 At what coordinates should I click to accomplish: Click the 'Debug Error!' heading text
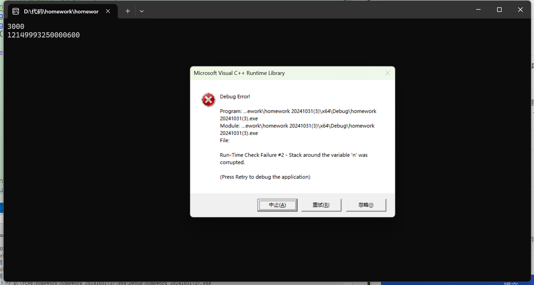pyautogui.click(x=235, y=97)
